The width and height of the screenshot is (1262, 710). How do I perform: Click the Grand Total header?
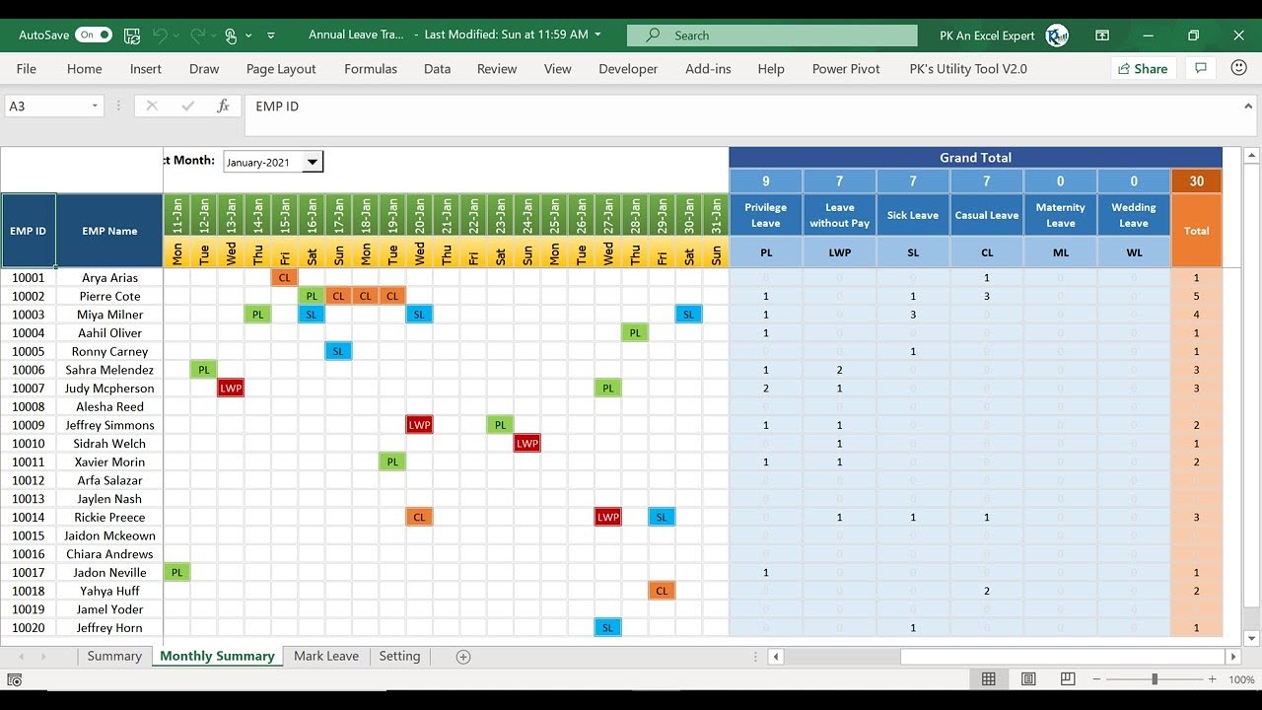tap(975, 158)
